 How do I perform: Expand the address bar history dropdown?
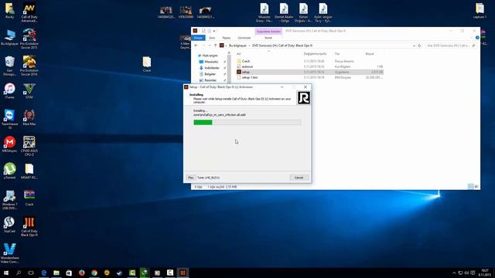(414, 46)
